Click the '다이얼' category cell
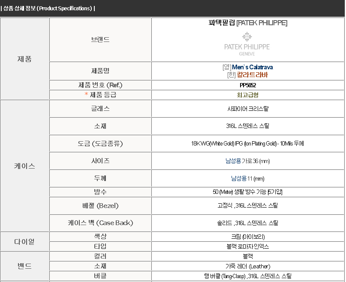Image resolution: width=346 pixels, height=282 pixels. click(24, 241)
